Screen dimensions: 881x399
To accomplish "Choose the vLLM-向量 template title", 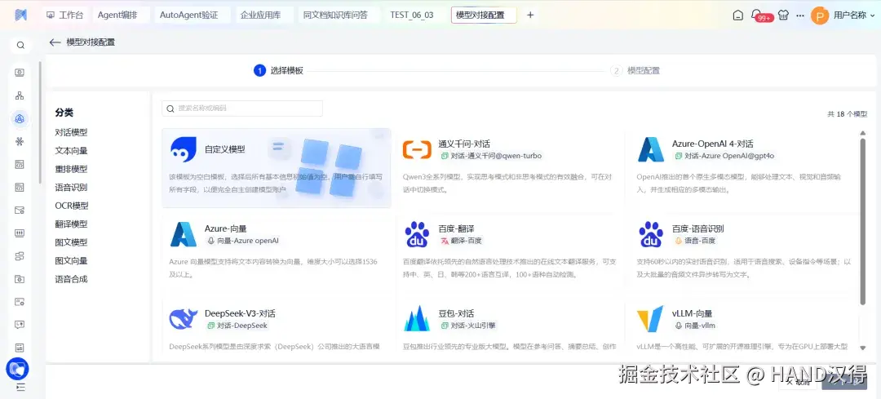I will pyautogui.click(x=693, y=313).
